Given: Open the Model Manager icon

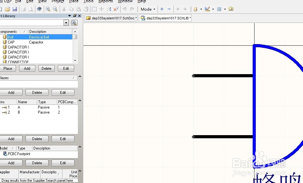Looking at the screenshot, I should pyautogui.click(x=231, y=9).
